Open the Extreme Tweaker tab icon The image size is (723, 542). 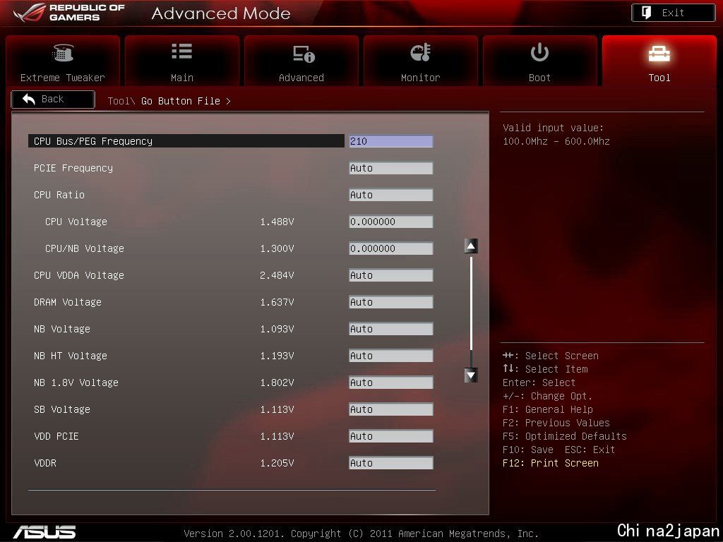(63, 53)
